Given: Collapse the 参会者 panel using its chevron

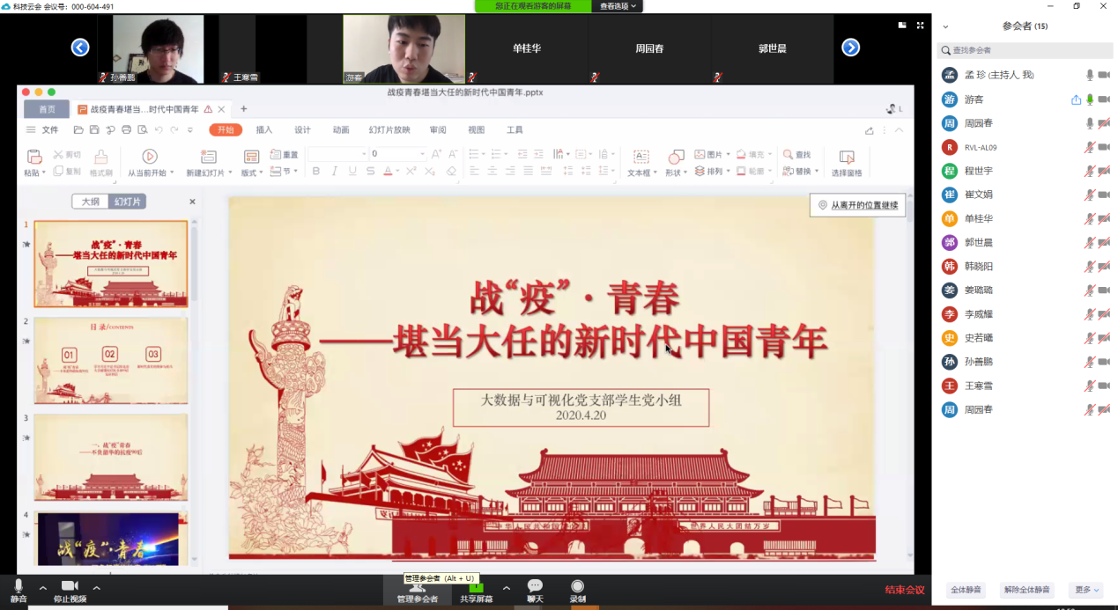Looking at the screenshot, I should coord(946,26).
